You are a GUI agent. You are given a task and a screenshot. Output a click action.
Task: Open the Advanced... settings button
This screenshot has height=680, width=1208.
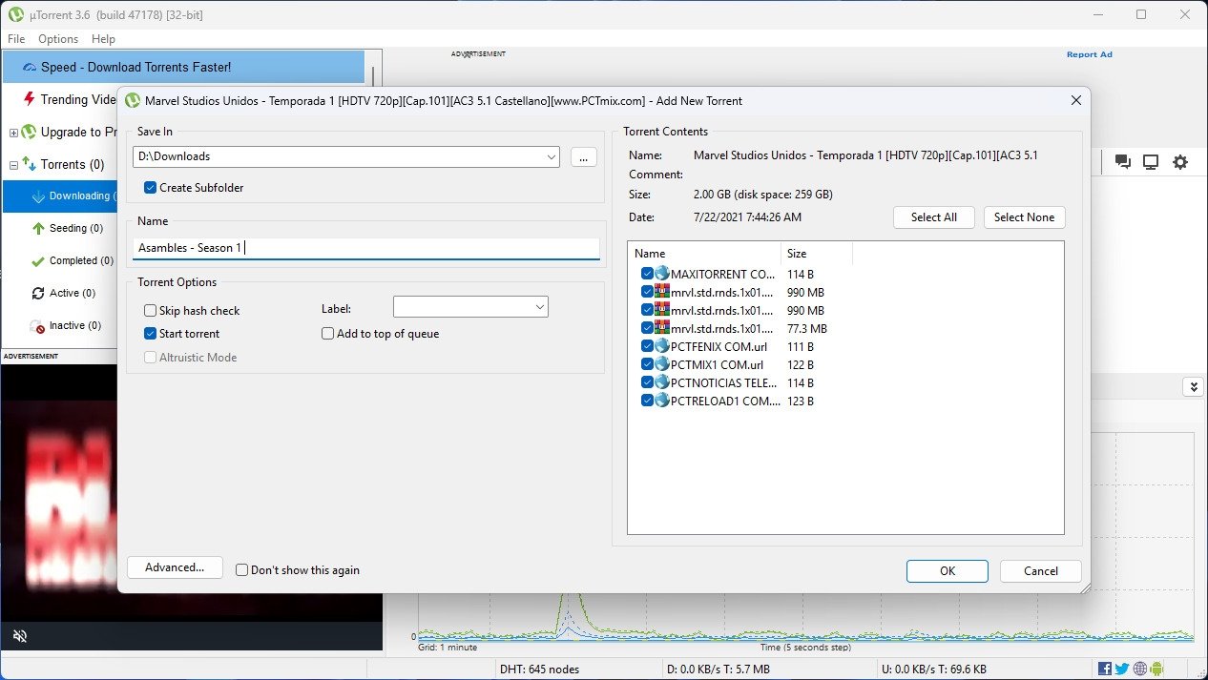[175, 567]
